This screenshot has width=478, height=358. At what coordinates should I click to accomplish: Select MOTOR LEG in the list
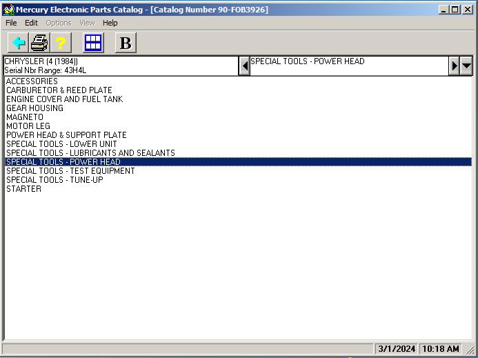click(x=239, y=126)
